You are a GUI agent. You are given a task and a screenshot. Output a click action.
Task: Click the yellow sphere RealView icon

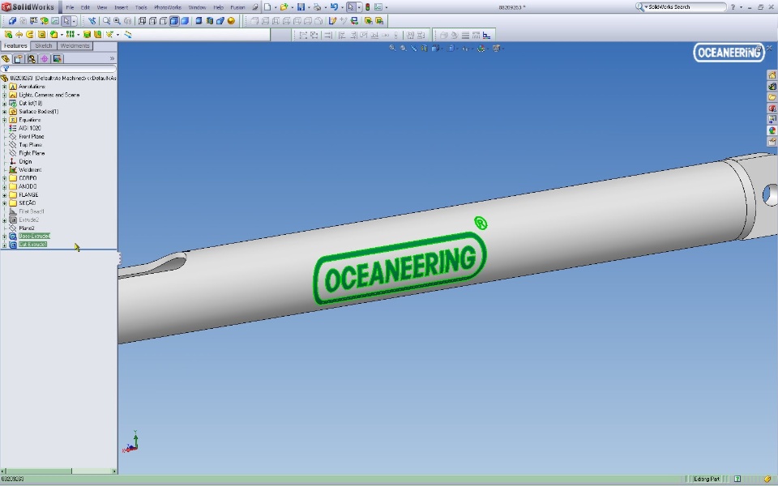point(231,21)
